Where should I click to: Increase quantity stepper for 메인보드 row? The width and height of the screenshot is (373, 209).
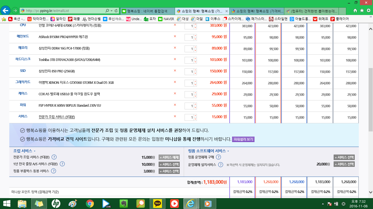[x=195, y=35]
